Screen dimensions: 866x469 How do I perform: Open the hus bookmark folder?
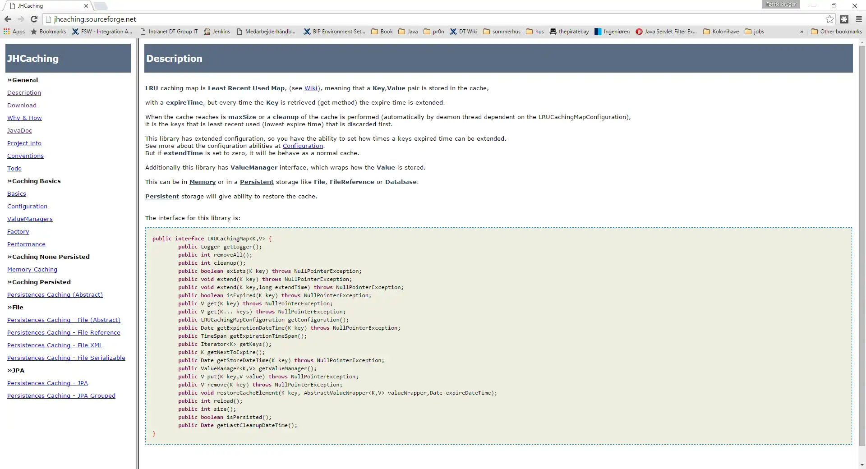click(x=535, y=32)
